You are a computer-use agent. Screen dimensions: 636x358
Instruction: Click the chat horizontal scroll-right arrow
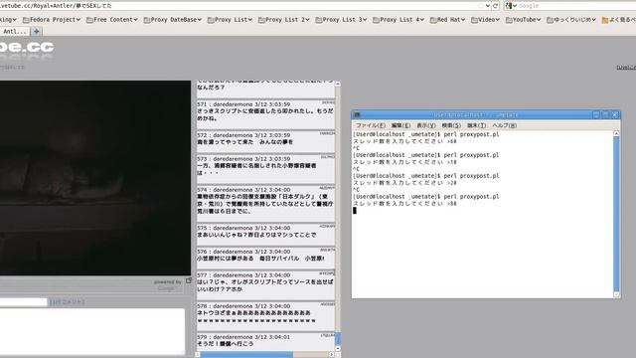click(x=331, y=355)
